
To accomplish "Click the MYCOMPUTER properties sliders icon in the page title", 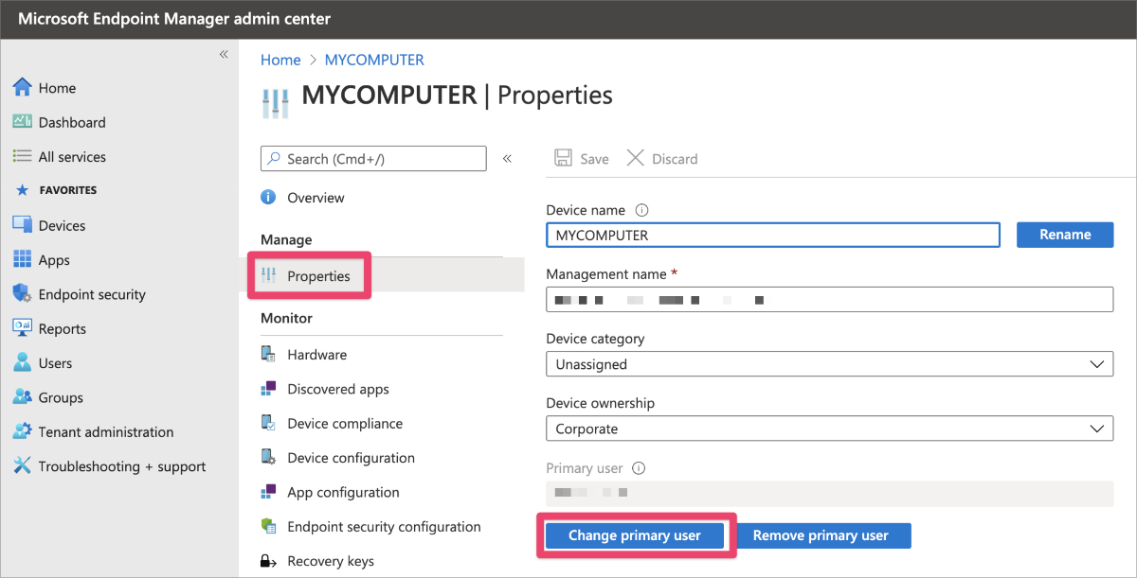I will pos(276,102).
